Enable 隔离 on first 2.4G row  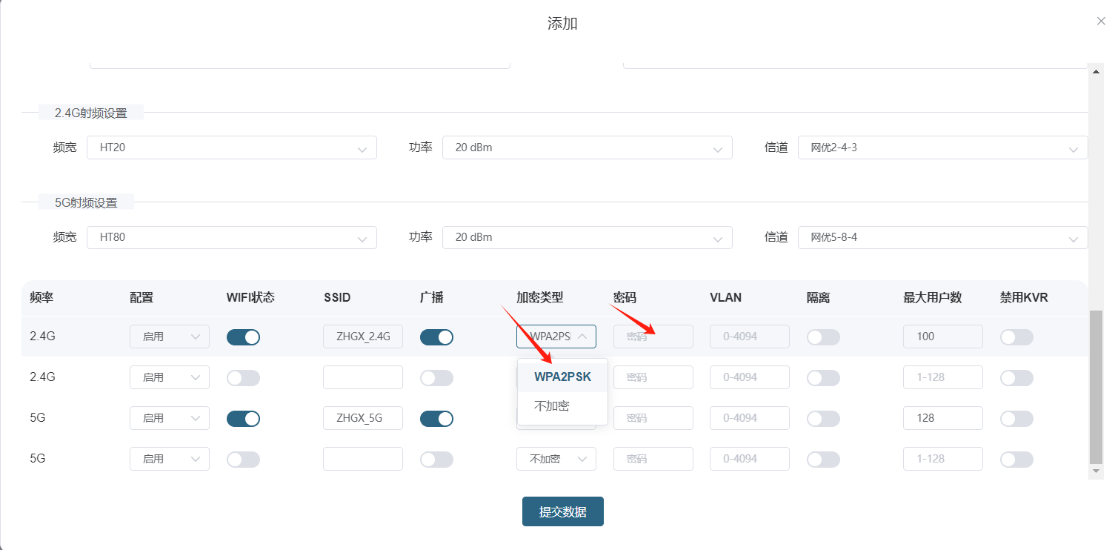823,337
